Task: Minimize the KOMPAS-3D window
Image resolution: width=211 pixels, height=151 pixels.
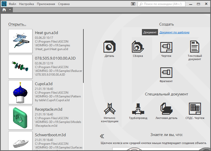Action: (x=190, y=4)
